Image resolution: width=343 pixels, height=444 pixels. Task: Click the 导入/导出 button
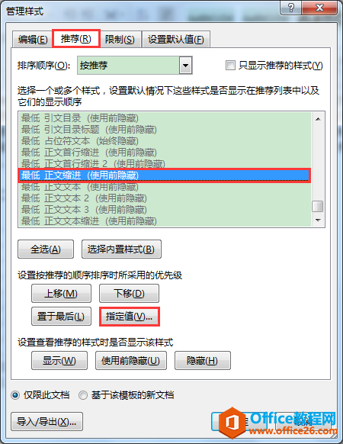46,422
